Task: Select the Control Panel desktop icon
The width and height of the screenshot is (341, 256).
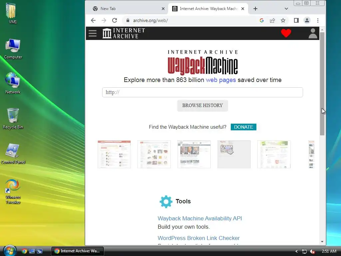Action: pyautogui.click(x=13, y=154)
